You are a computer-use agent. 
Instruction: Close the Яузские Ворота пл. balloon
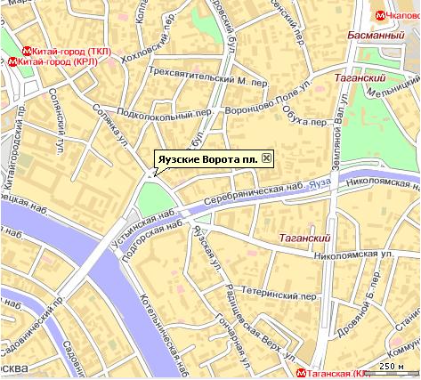point(266,158)
